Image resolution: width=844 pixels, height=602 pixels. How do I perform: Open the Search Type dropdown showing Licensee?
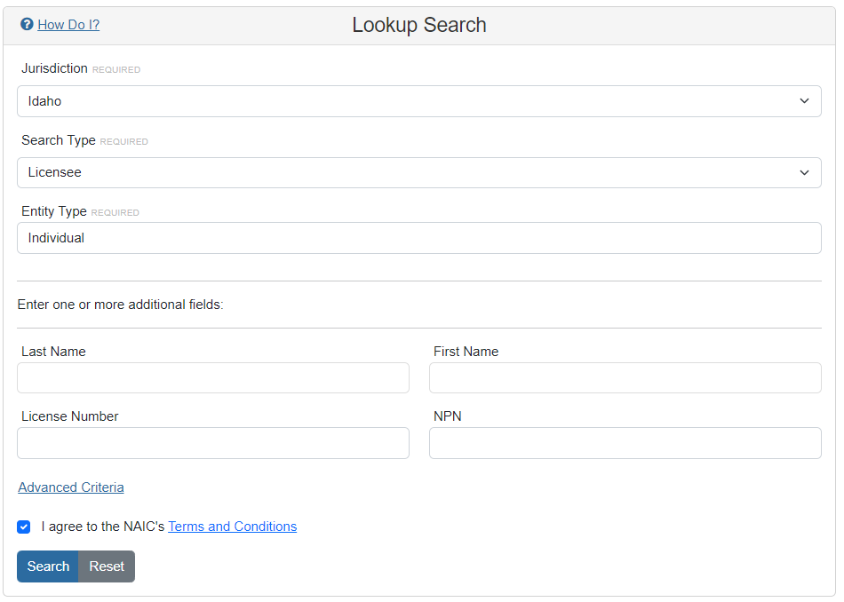(x=418, y=172)
